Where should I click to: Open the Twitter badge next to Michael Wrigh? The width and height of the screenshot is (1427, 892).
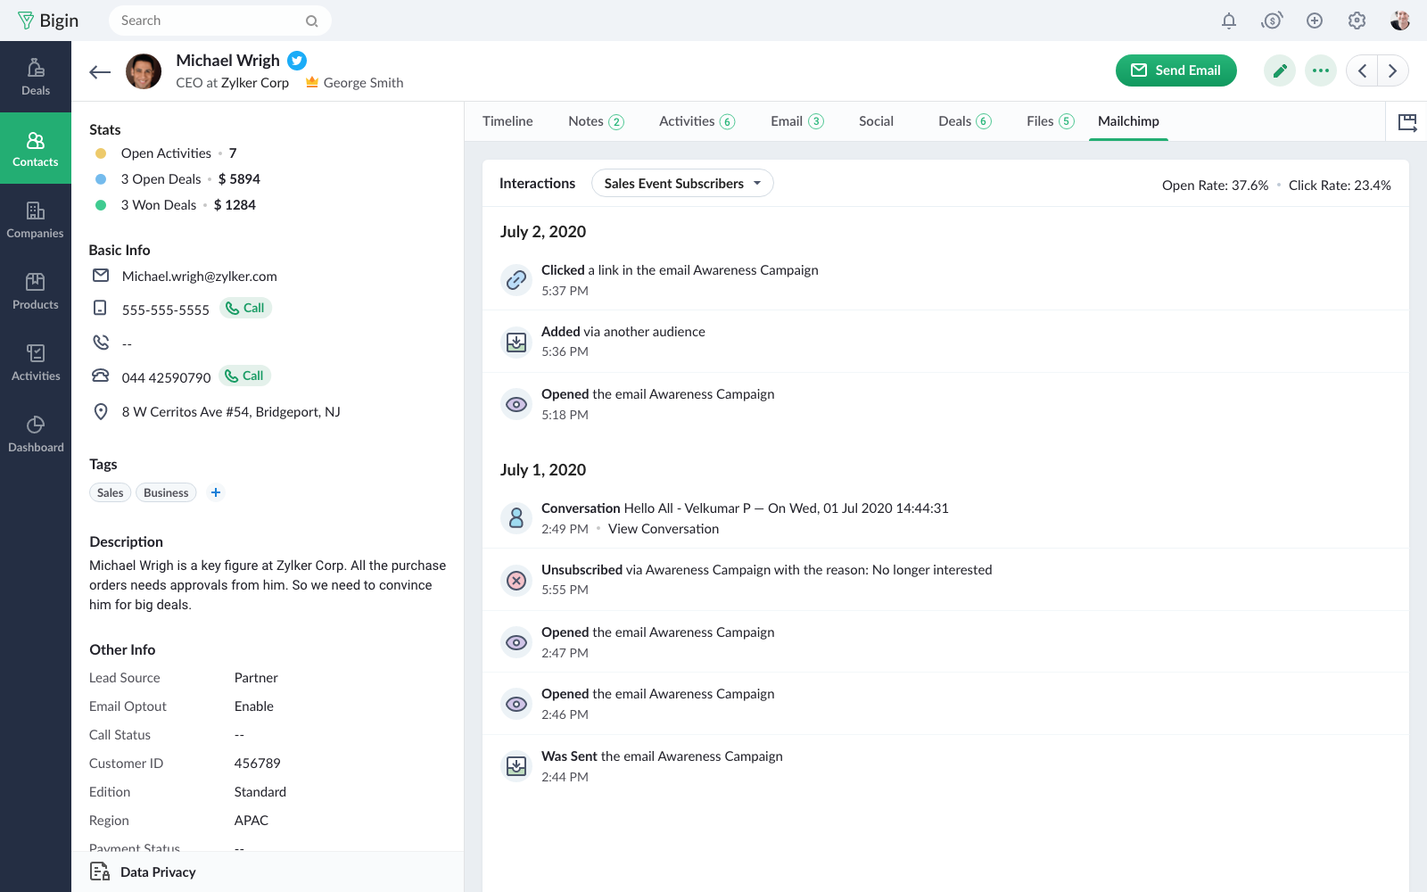point(297,61)
